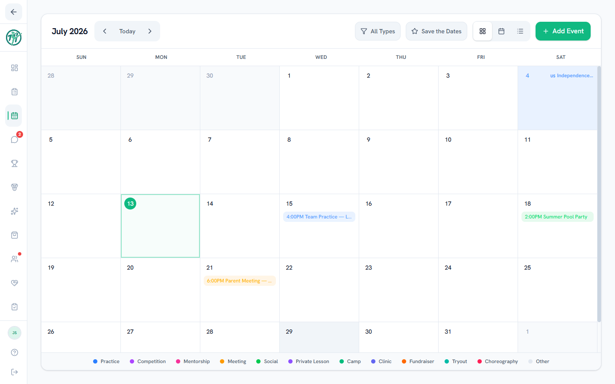Click the Private Lesson legend label
The image size is (615, 384).
tap(312, 361)
